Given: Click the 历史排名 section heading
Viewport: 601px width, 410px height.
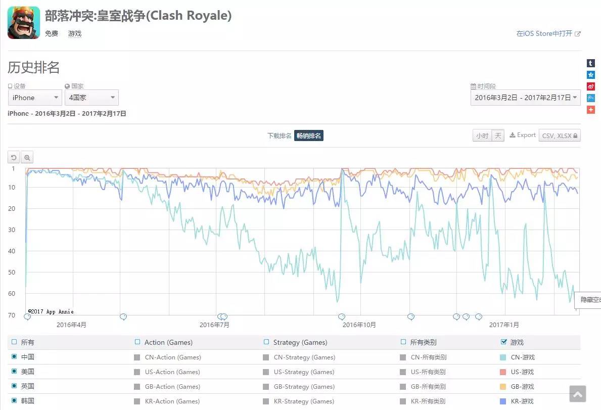Looking at the screenshot, I should (x=34, y=67).
